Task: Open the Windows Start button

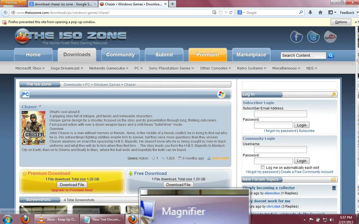Action: pos(7,219)
